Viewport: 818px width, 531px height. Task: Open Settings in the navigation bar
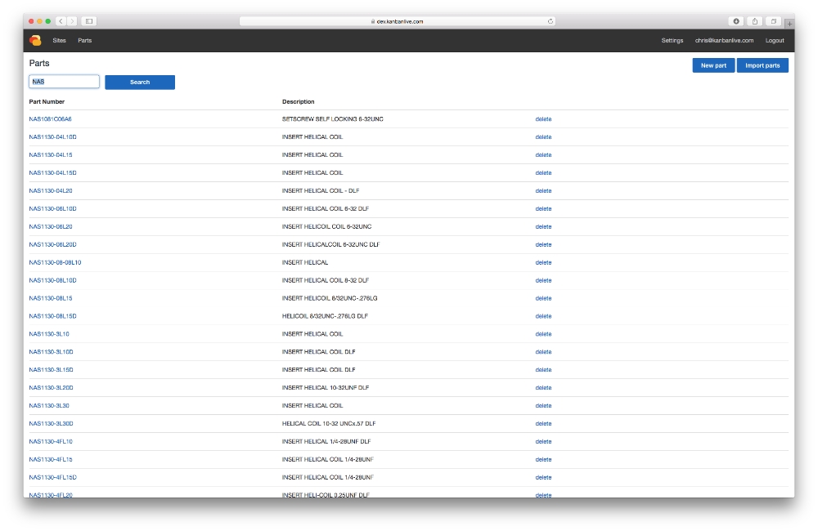tap(672, 40)
